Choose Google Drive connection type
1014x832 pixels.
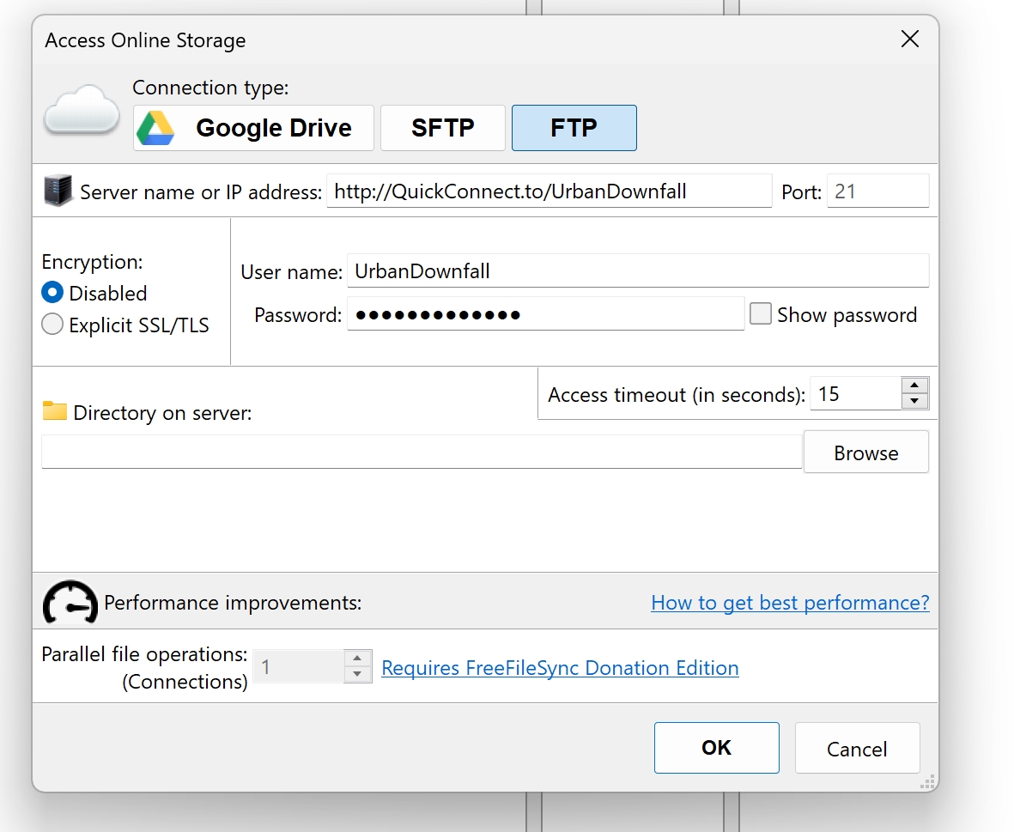253,128
